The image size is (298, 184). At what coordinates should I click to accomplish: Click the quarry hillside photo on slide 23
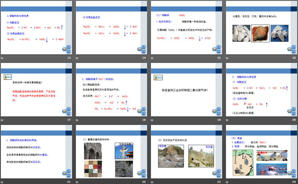point(171,156)
